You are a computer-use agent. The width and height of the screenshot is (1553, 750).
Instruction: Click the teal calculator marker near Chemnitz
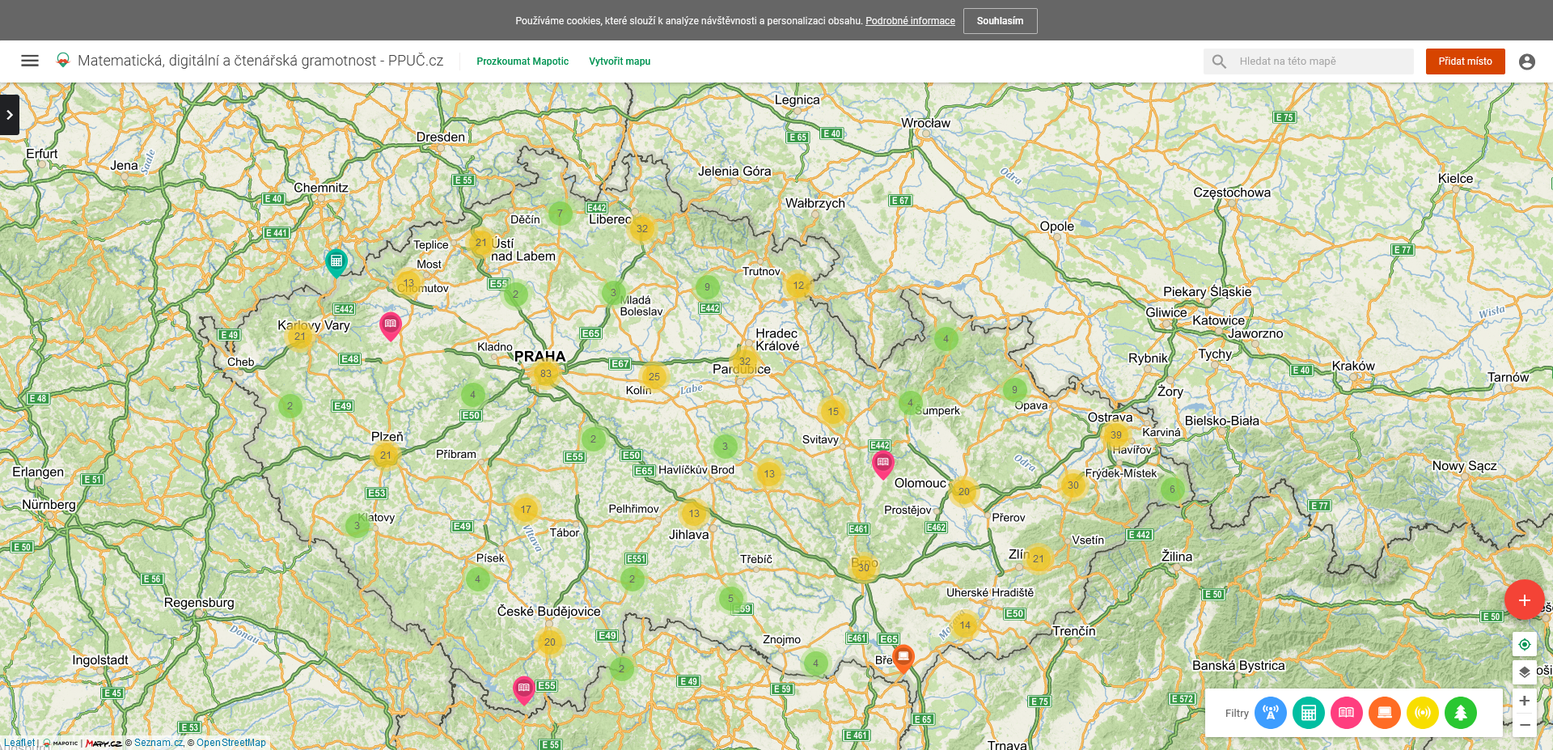tap(336, 261)
